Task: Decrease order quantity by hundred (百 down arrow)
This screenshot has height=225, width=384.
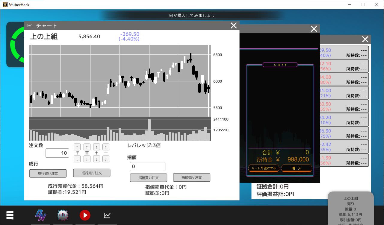Action: pos(87,159)
